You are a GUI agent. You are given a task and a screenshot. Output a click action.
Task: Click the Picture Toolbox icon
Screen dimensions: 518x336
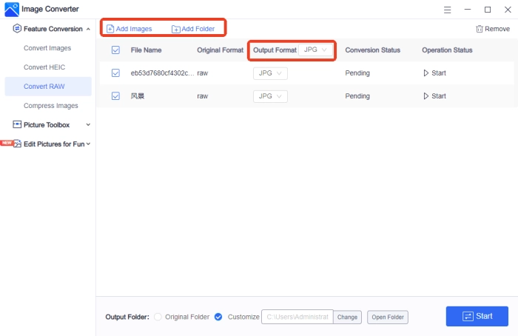[17, 125]
